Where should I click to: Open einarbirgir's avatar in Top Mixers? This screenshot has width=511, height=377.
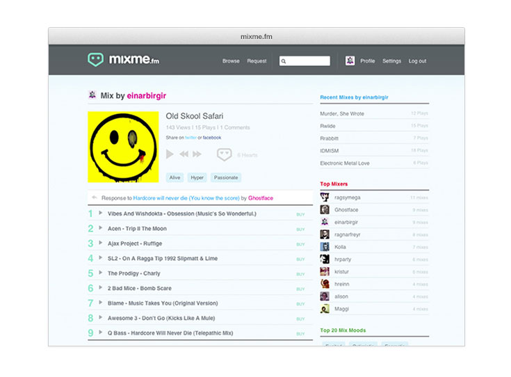325,222
